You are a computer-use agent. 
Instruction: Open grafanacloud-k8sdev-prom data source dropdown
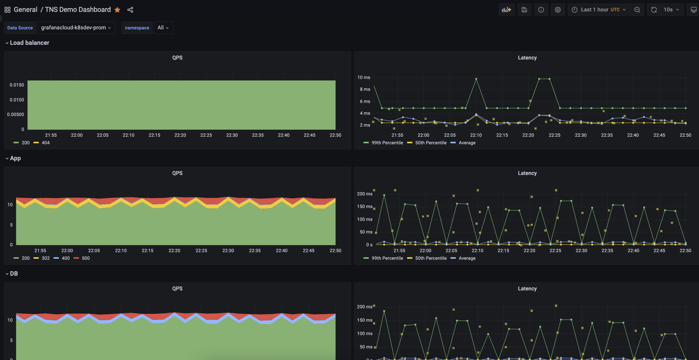(76, 28)
